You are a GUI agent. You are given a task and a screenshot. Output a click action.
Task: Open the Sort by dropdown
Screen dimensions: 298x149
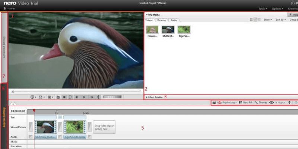[281, 20]
